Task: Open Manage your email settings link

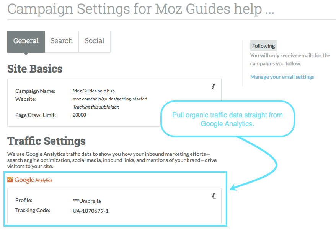Action: pyautogui.click(x=282, y=77)
